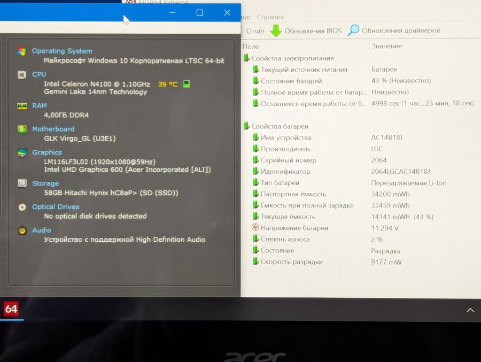The image size is (481, 362).
Task: Open the Operating System section in Speccy
Action: click(x=62, y=51)
